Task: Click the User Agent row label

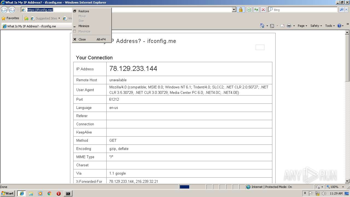Action: click(85, 90)
